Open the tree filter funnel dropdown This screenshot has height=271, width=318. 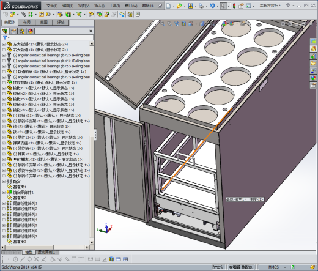tap(6, 37)
